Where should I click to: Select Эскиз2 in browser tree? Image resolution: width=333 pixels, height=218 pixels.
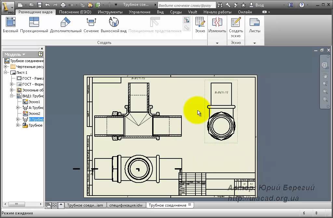pyautogui.click(x=32, y=114)
